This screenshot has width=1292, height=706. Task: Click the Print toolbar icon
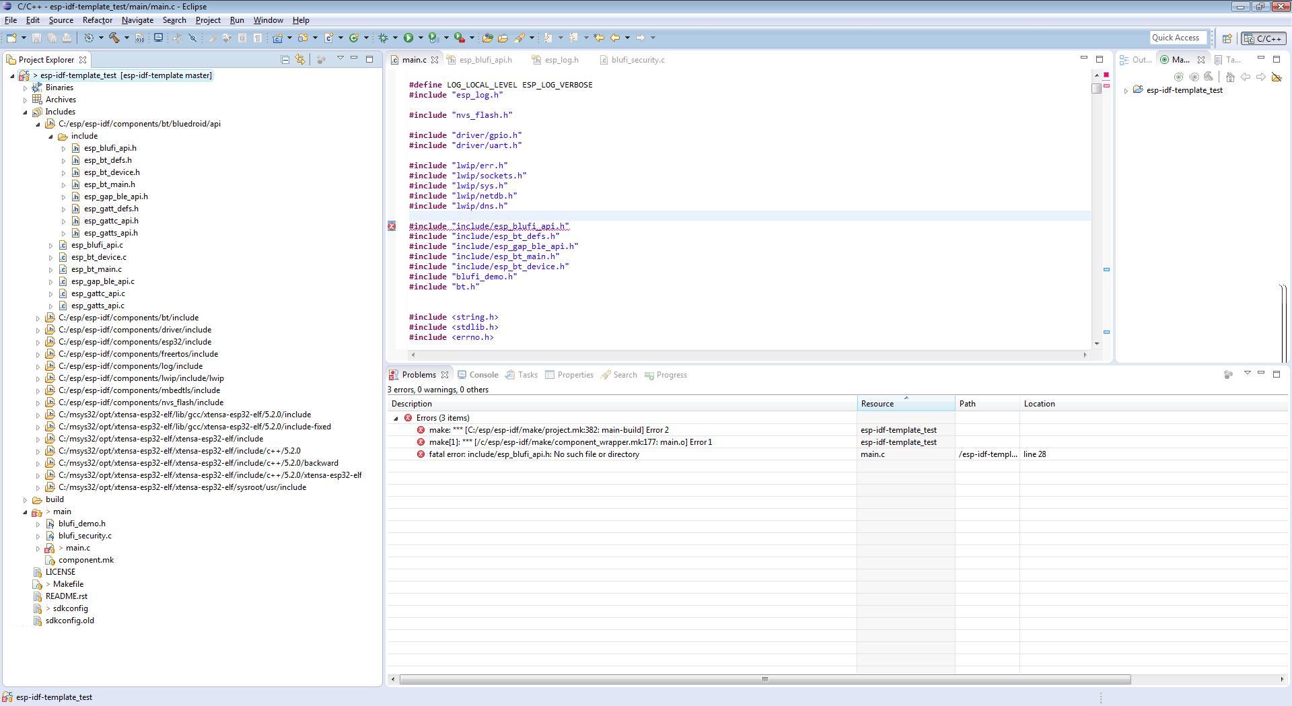[x=67, y=38]
